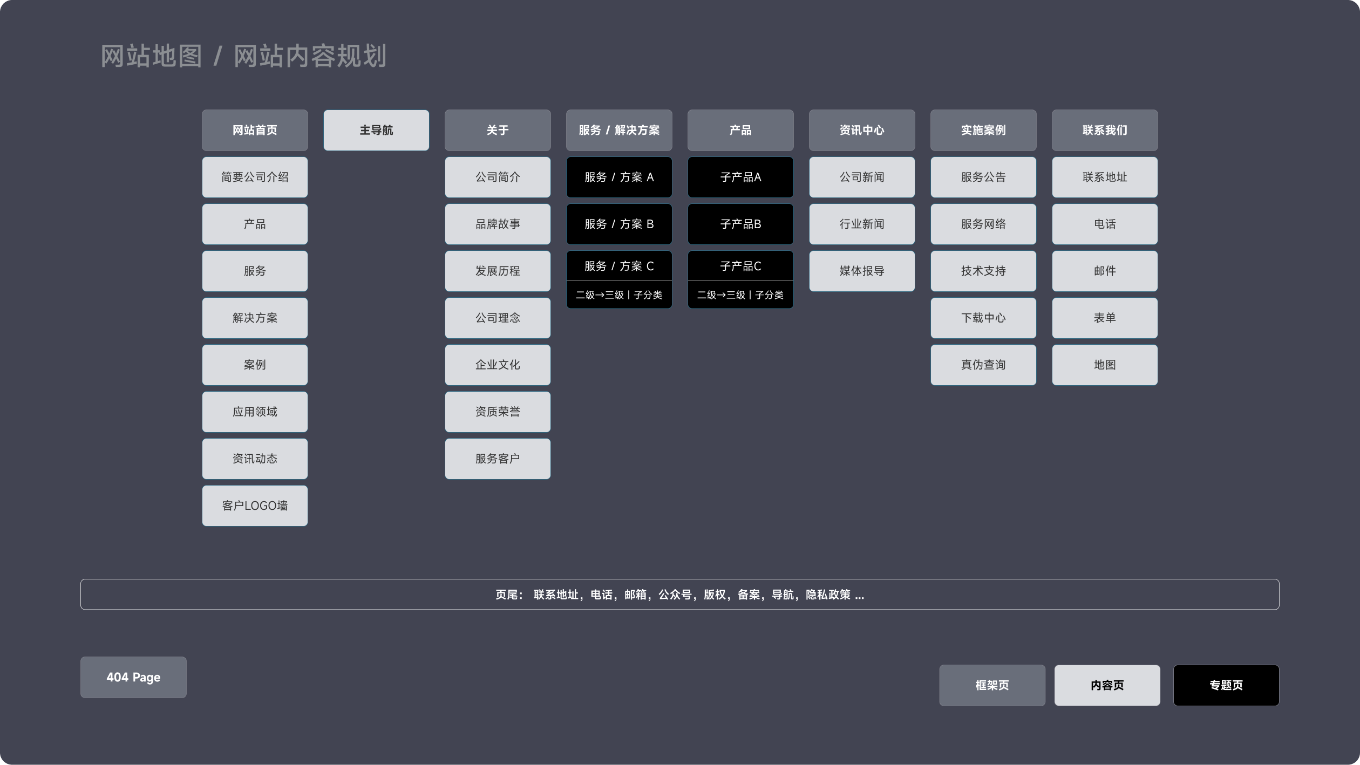Click the 404 Page box
Viewport: 1360px width, 765px height.
pyautogui.click(x=133, y=677)
